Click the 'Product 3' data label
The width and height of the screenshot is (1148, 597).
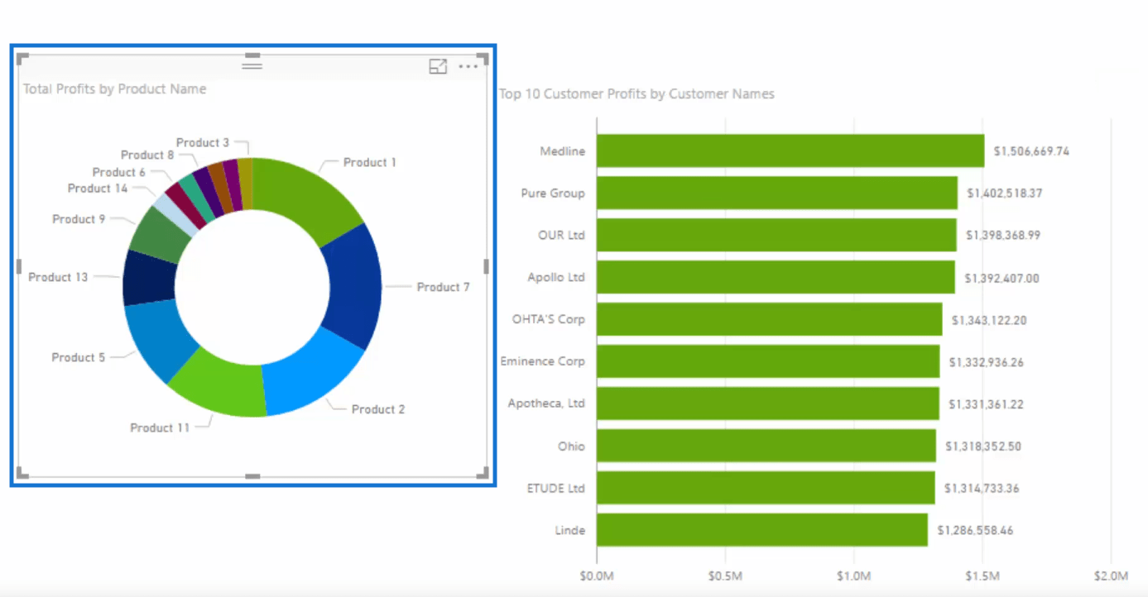pyautogui.click(x=203, y=142)
